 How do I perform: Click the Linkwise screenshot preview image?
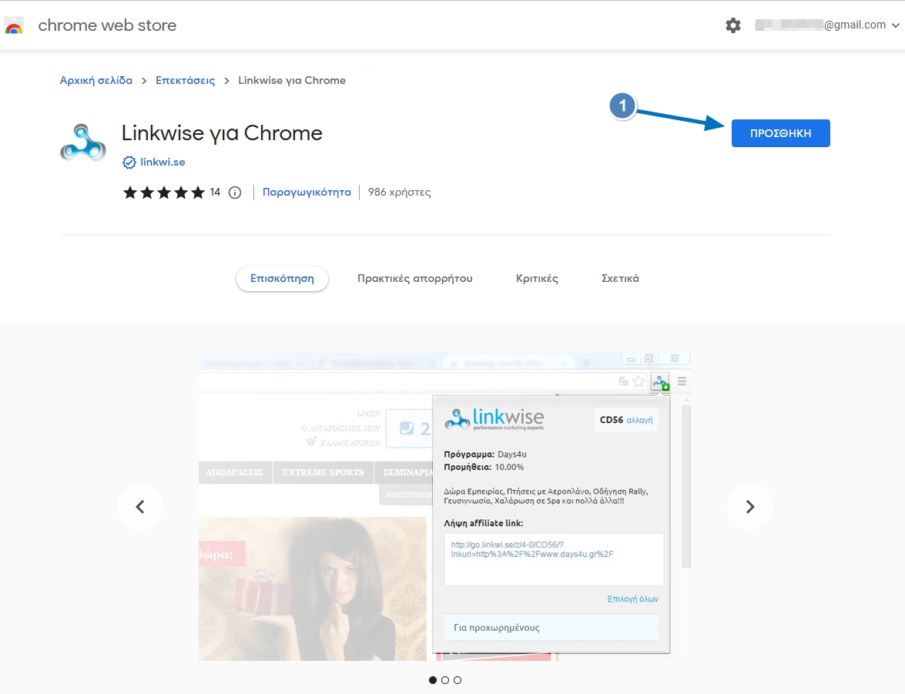[444, 507]
